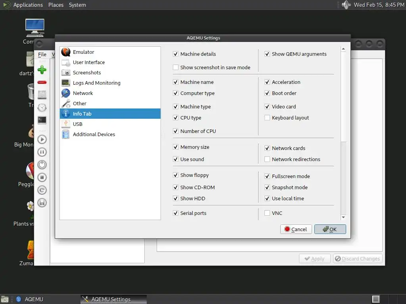Click the reset VM icon

(42, 190)
